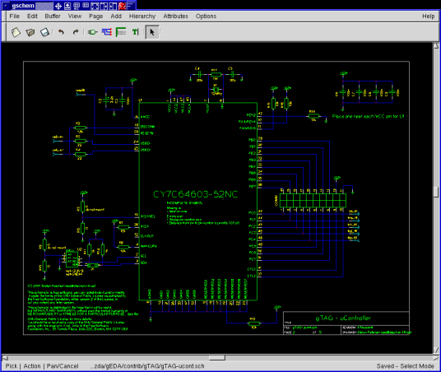
Task: Open the window menu button beside gschem title
Action: 5,5
